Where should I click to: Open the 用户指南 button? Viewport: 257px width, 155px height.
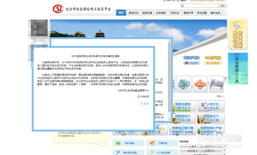pos(128,143)
